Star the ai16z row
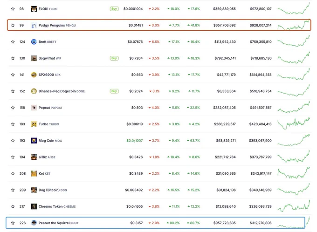Screen dimensions: 317x232 (13, 157)
